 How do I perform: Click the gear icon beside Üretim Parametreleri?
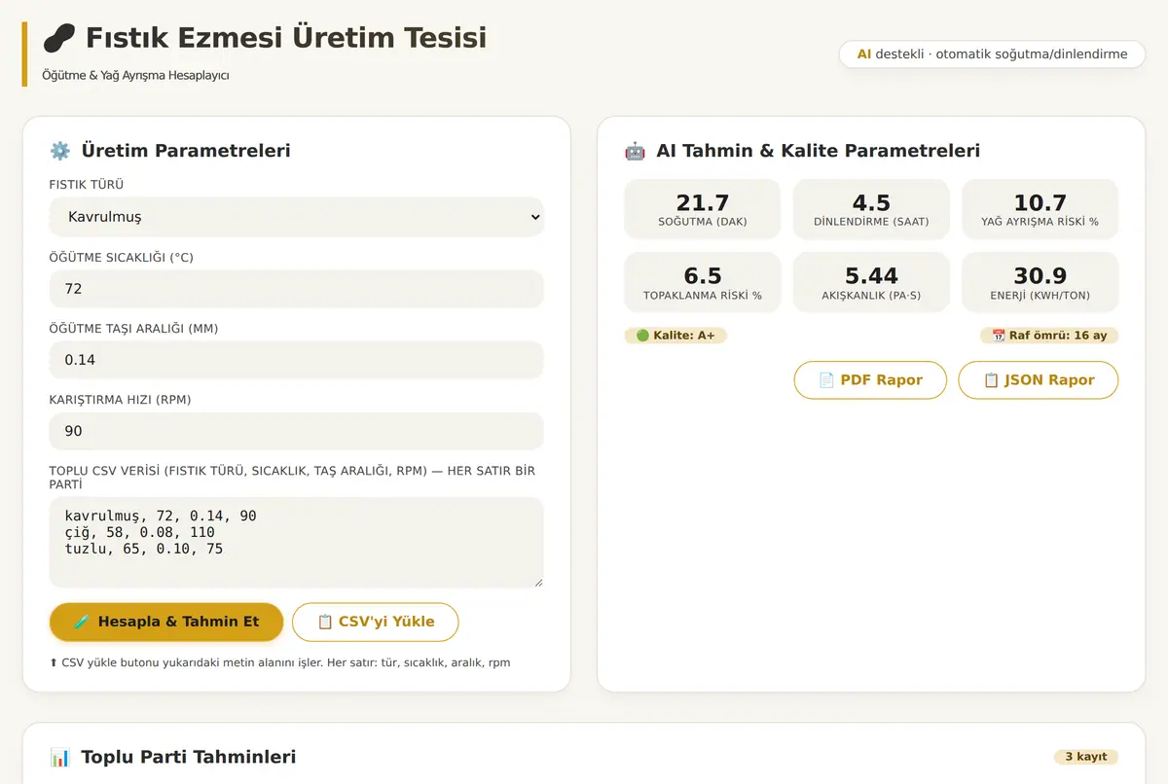coord(60,151)
